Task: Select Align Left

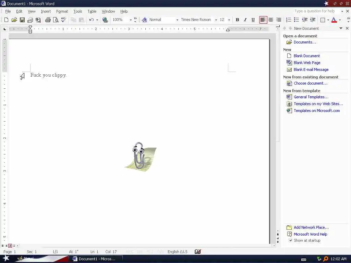Action: pos(263,20)
